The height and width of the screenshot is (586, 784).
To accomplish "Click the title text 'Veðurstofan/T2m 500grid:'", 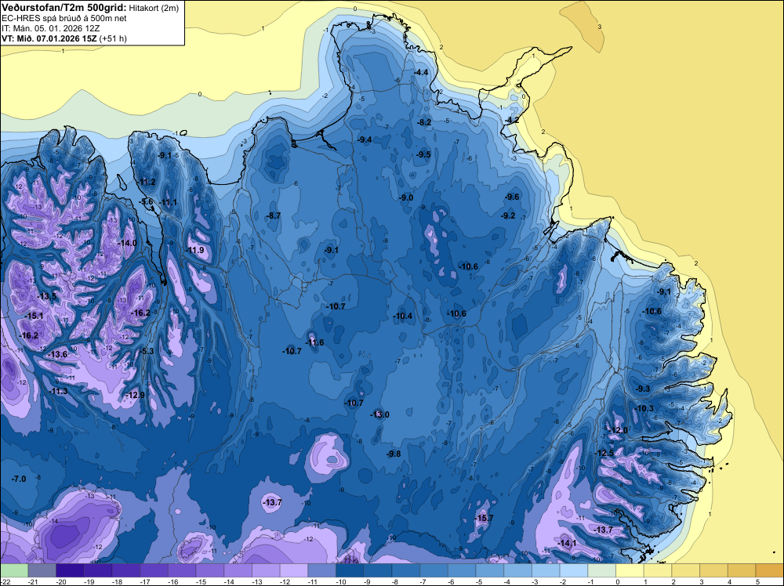I will coord(64,8).
